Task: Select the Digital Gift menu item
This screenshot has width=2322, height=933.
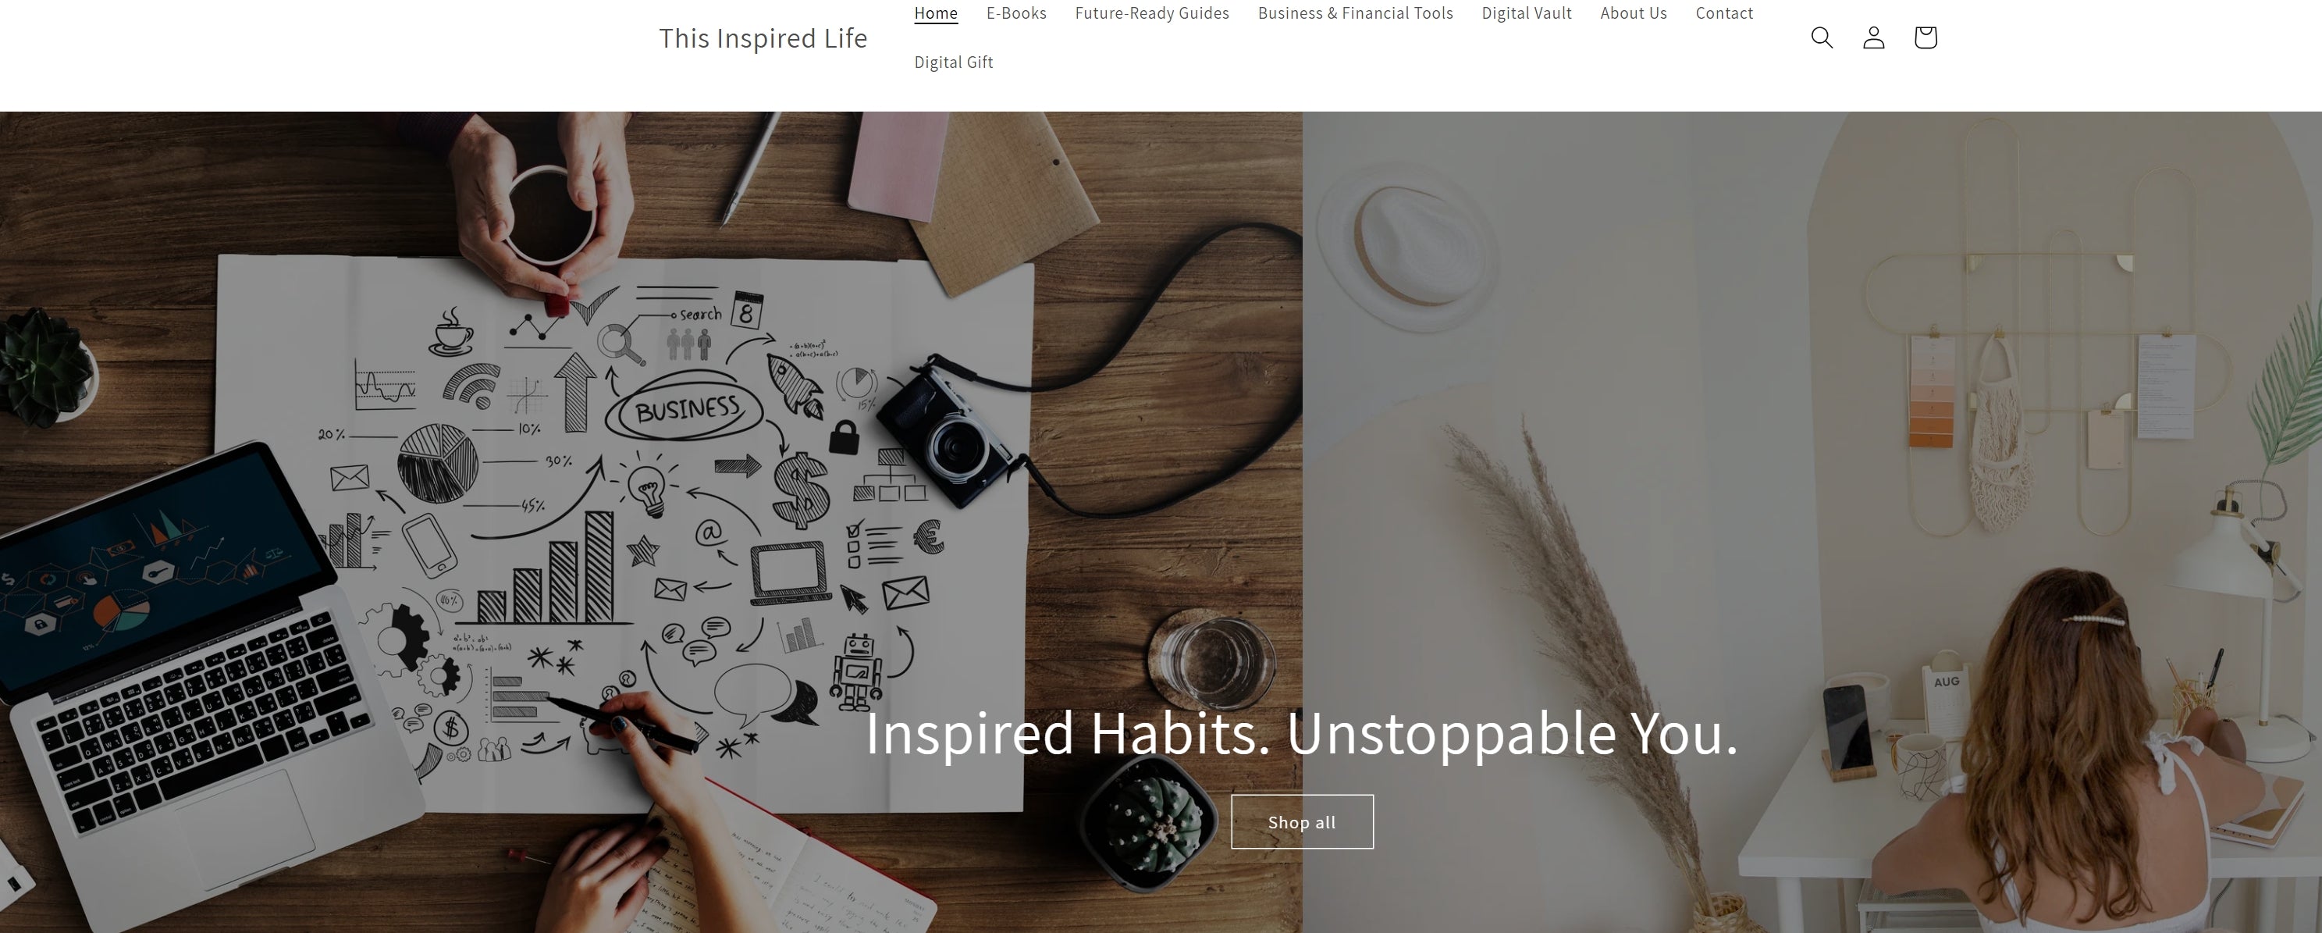Action: [953, 62]
